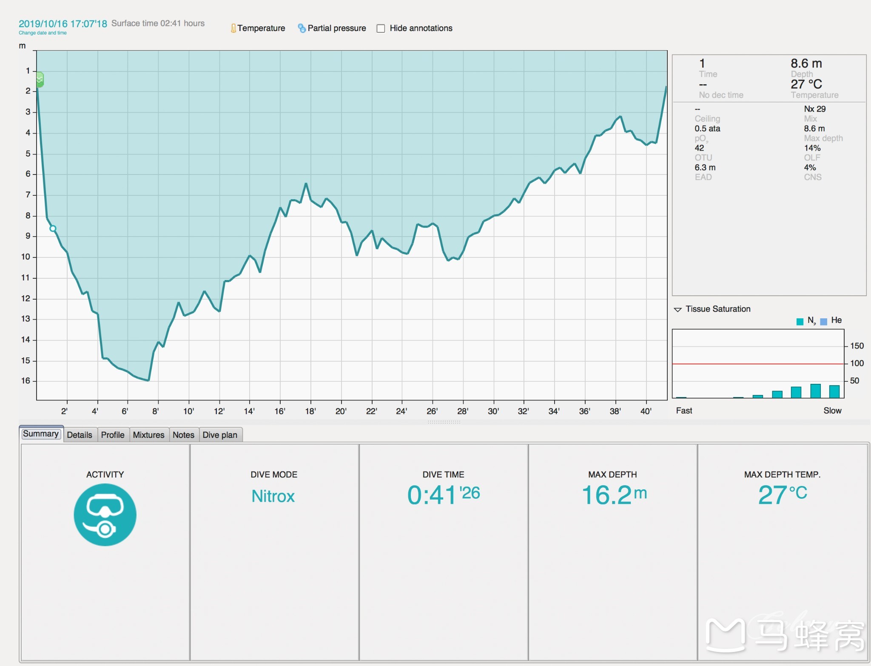Toggle the Partial pressure overlay label

pos(337,28)
